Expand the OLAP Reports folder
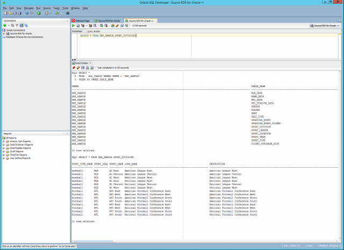This screenshot has width=344, height=250. click(4, 152)
